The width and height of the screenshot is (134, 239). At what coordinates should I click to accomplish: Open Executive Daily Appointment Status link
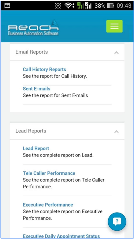pyautogui.click(x=61, y=236)
